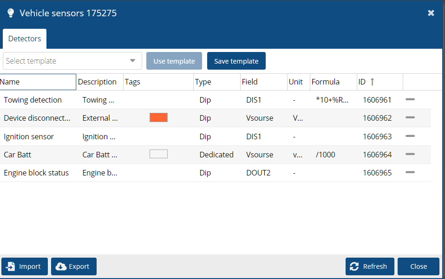The height and width of the screenshot is (279, 445).
Task: Select the Engine block status row name
Action: click(36, 173)
